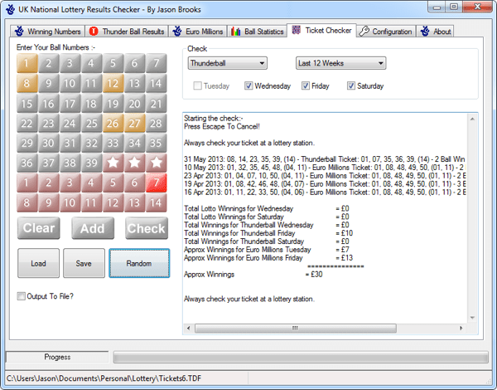Click results vertical scrollbar up arrow
Viewport: 497px width, 390px height.
[472, 119]
